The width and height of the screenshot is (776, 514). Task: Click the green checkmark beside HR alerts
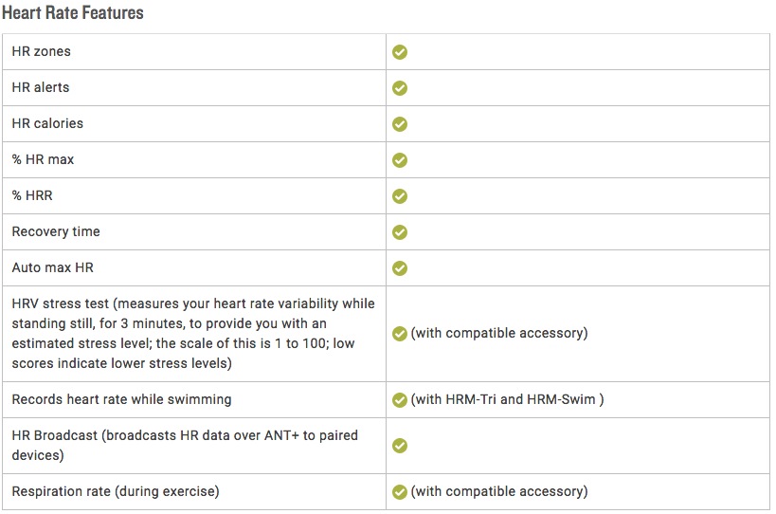[400, 88]
